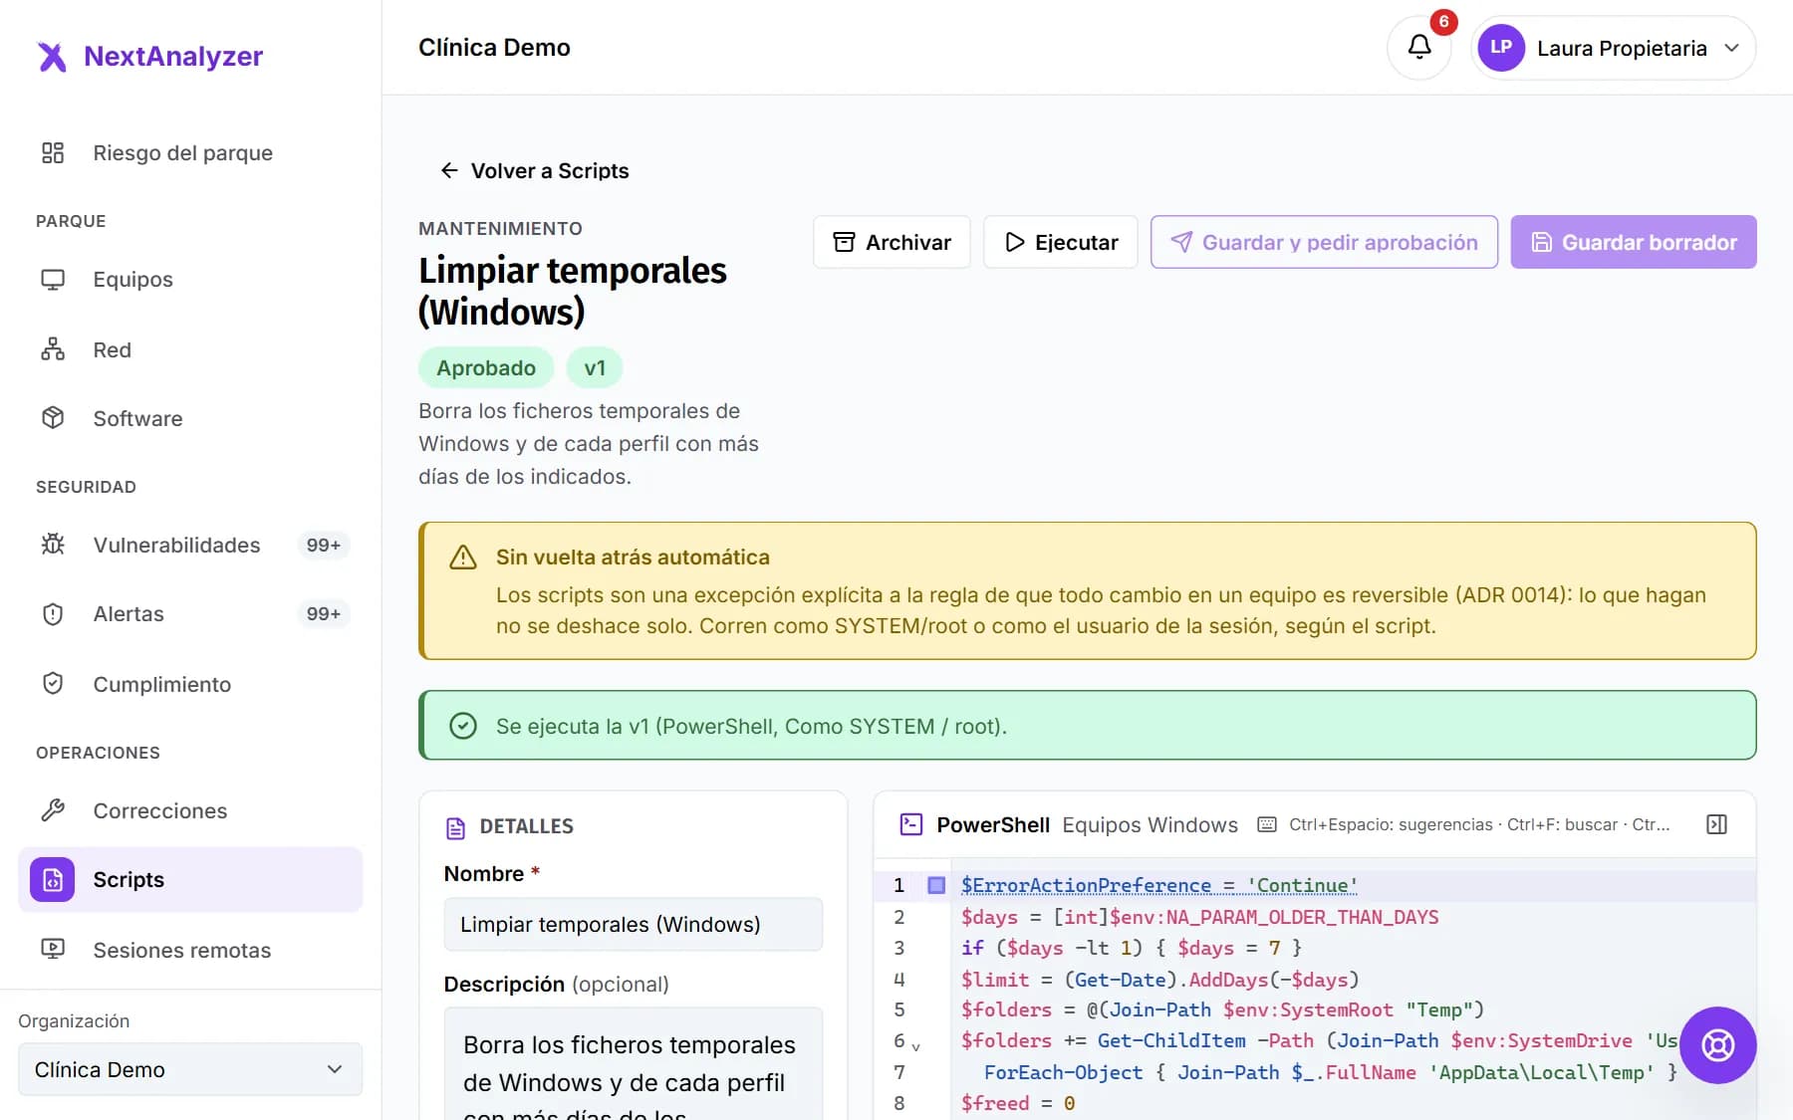Click the color marker on line 1
Image resolution: width=1793 pixels, height=1120 pixels.
coord(936,885)
